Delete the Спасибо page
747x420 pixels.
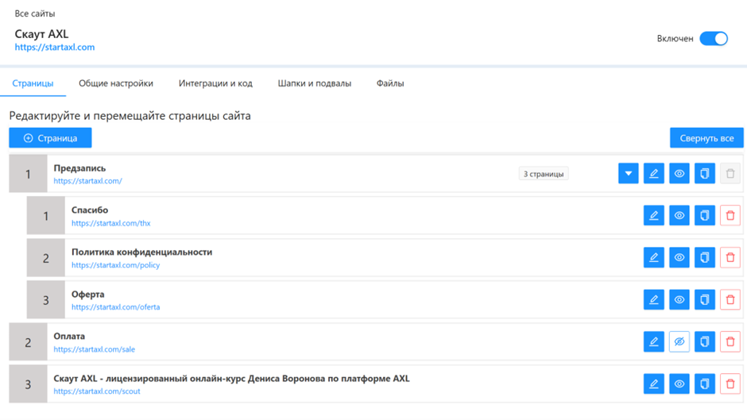(x=730, y=215)
